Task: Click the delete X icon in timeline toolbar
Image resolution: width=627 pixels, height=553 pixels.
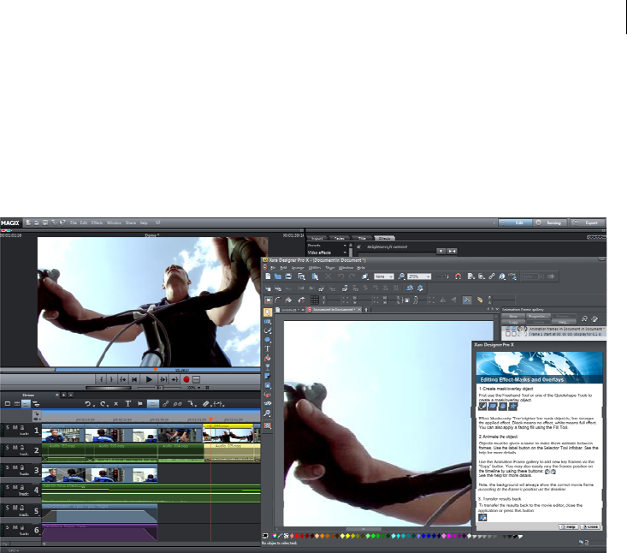Action: (116, 404)
